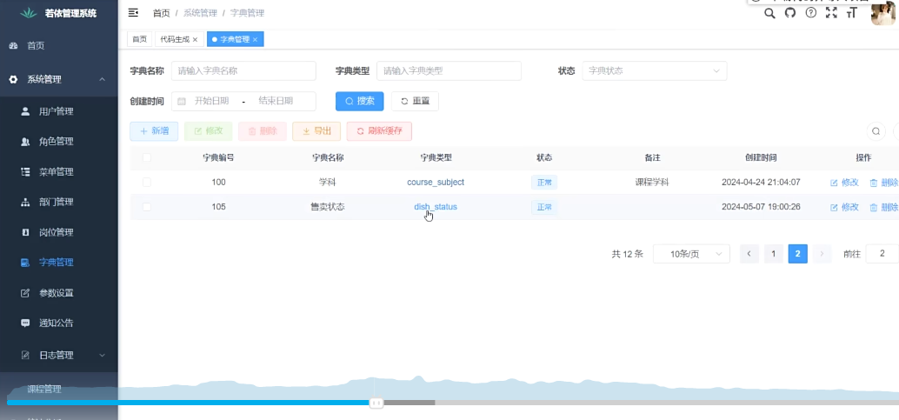Open the layout size (font) icon

pyautogui.click(x=852, y=13)
